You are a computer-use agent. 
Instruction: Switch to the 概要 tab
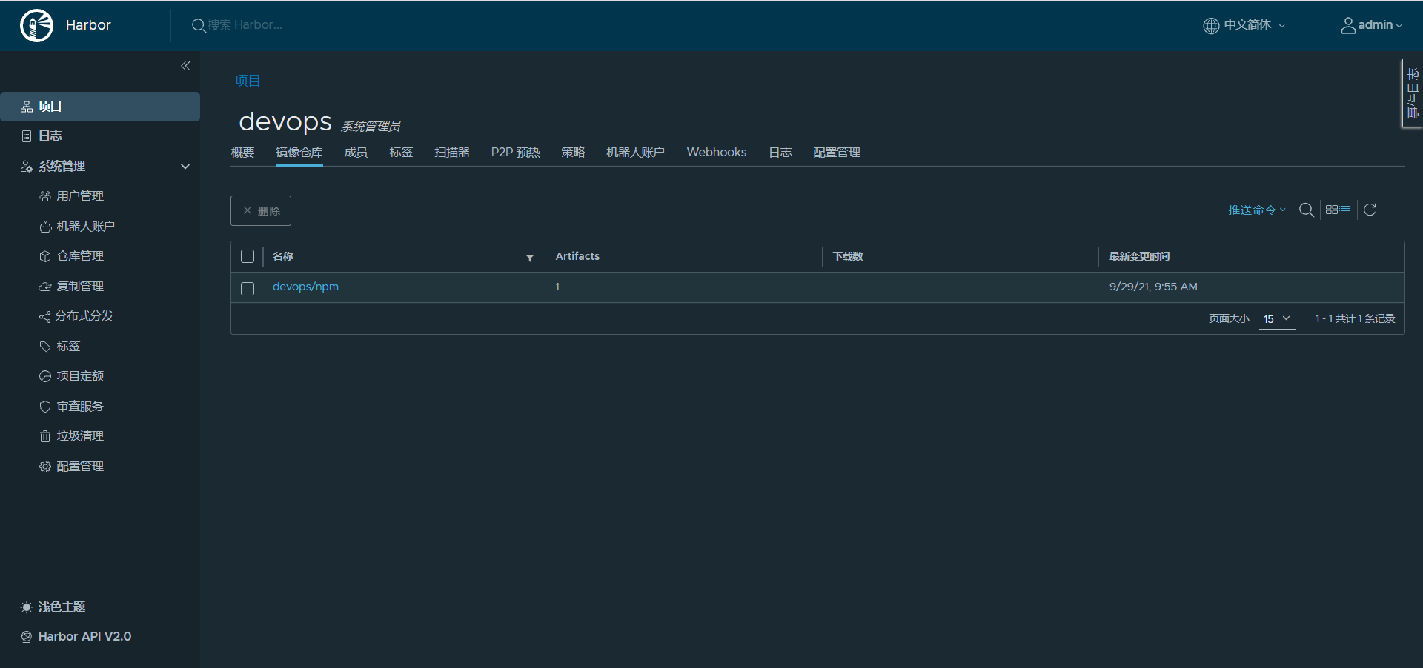tap(243, 153)
